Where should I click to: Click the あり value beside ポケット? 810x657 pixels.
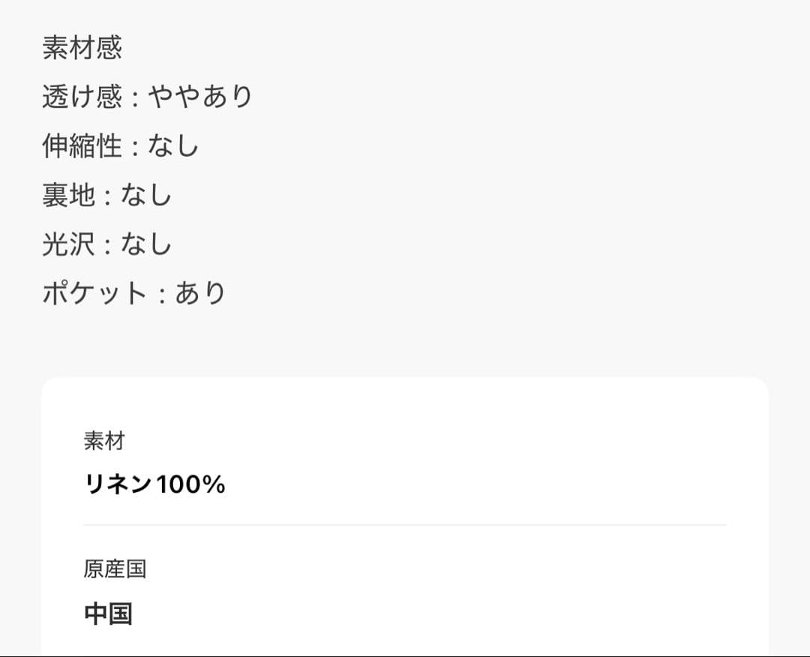pos(201,293)
